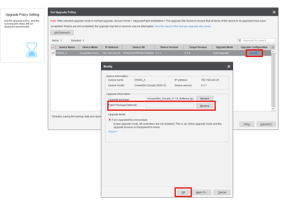Sort by the Device Name column header
Image resolution: width=290 pixels, height=203 pixels.
pyautogui.click(x=67, y=47)
